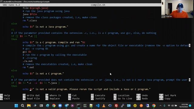Image resolution: width=194 pixels, height=109 pixels.
Task: Click the '# ./ccprog' comment line
Action: pos(30,58)
